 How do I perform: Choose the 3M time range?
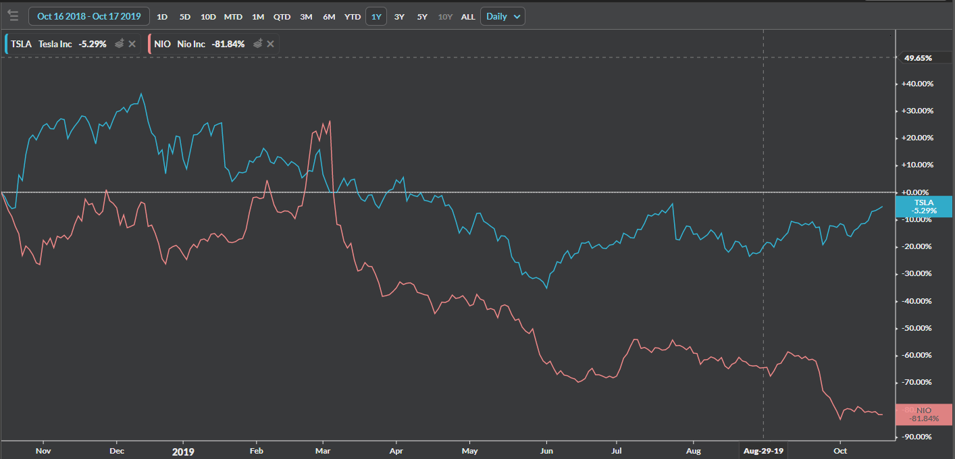(306, 16)
